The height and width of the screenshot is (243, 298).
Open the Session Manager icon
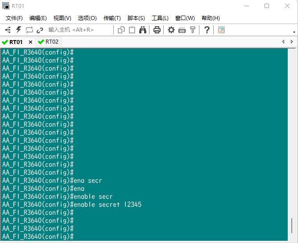8,30
